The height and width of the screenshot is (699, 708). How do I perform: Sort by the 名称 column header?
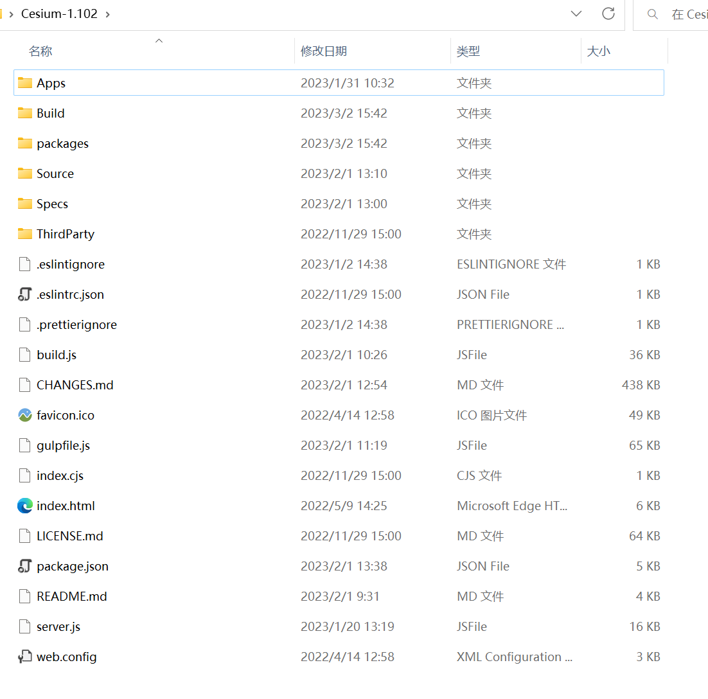[x=40, y=51]
